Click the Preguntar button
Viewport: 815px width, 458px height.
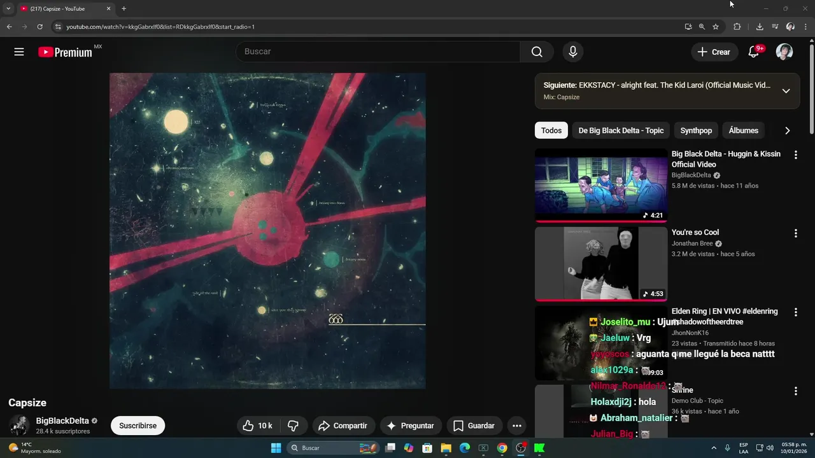(410, 426)
